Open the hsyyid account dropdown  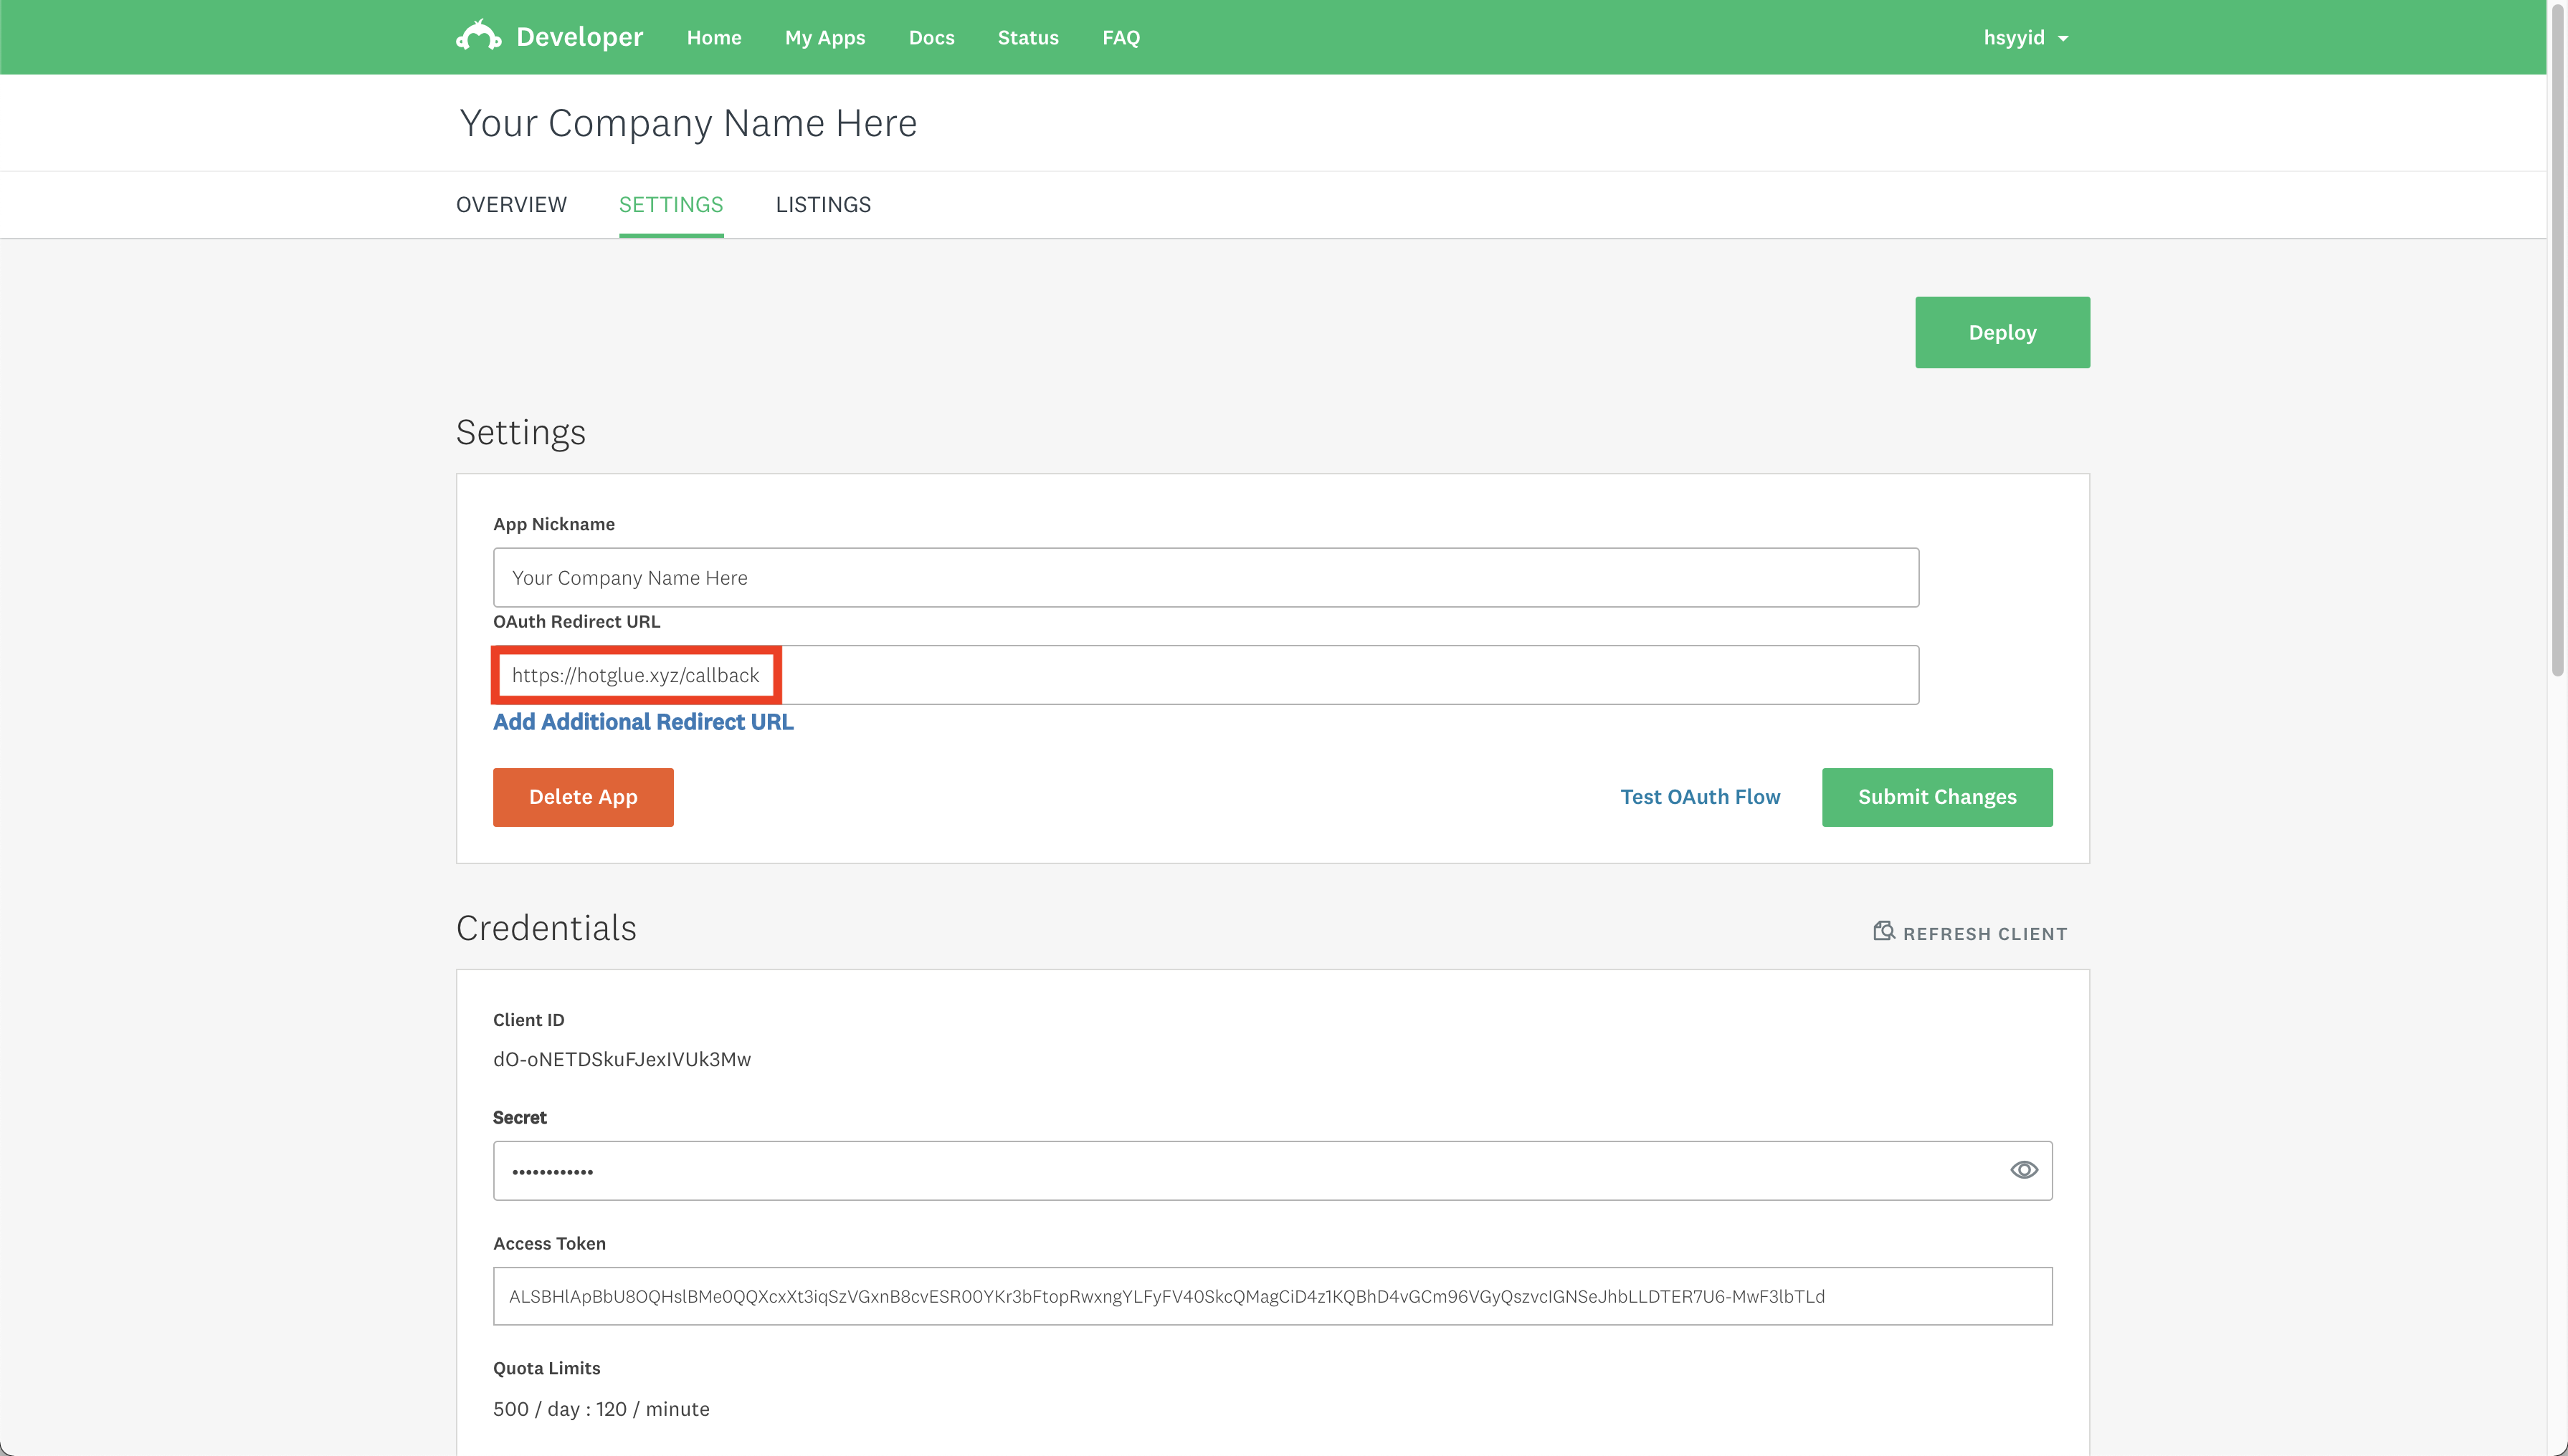pyautogui.click(x=2025, y=38)
